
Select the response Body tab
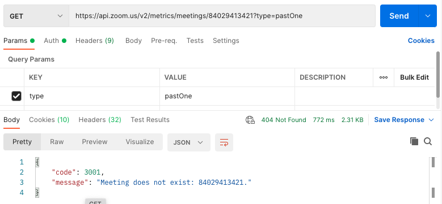click(11, 120)
